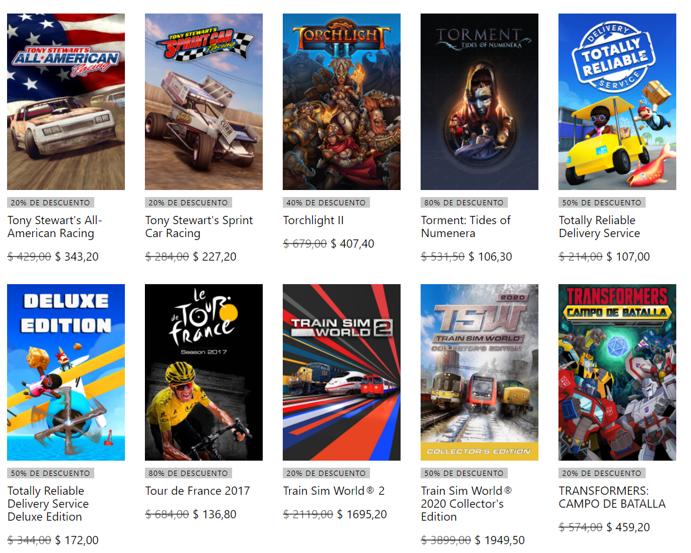The height and width of the screenshot is (553, 691).
Task: Open the Deluxe Edition cover thumbnail
Action: tap(65, 372)
